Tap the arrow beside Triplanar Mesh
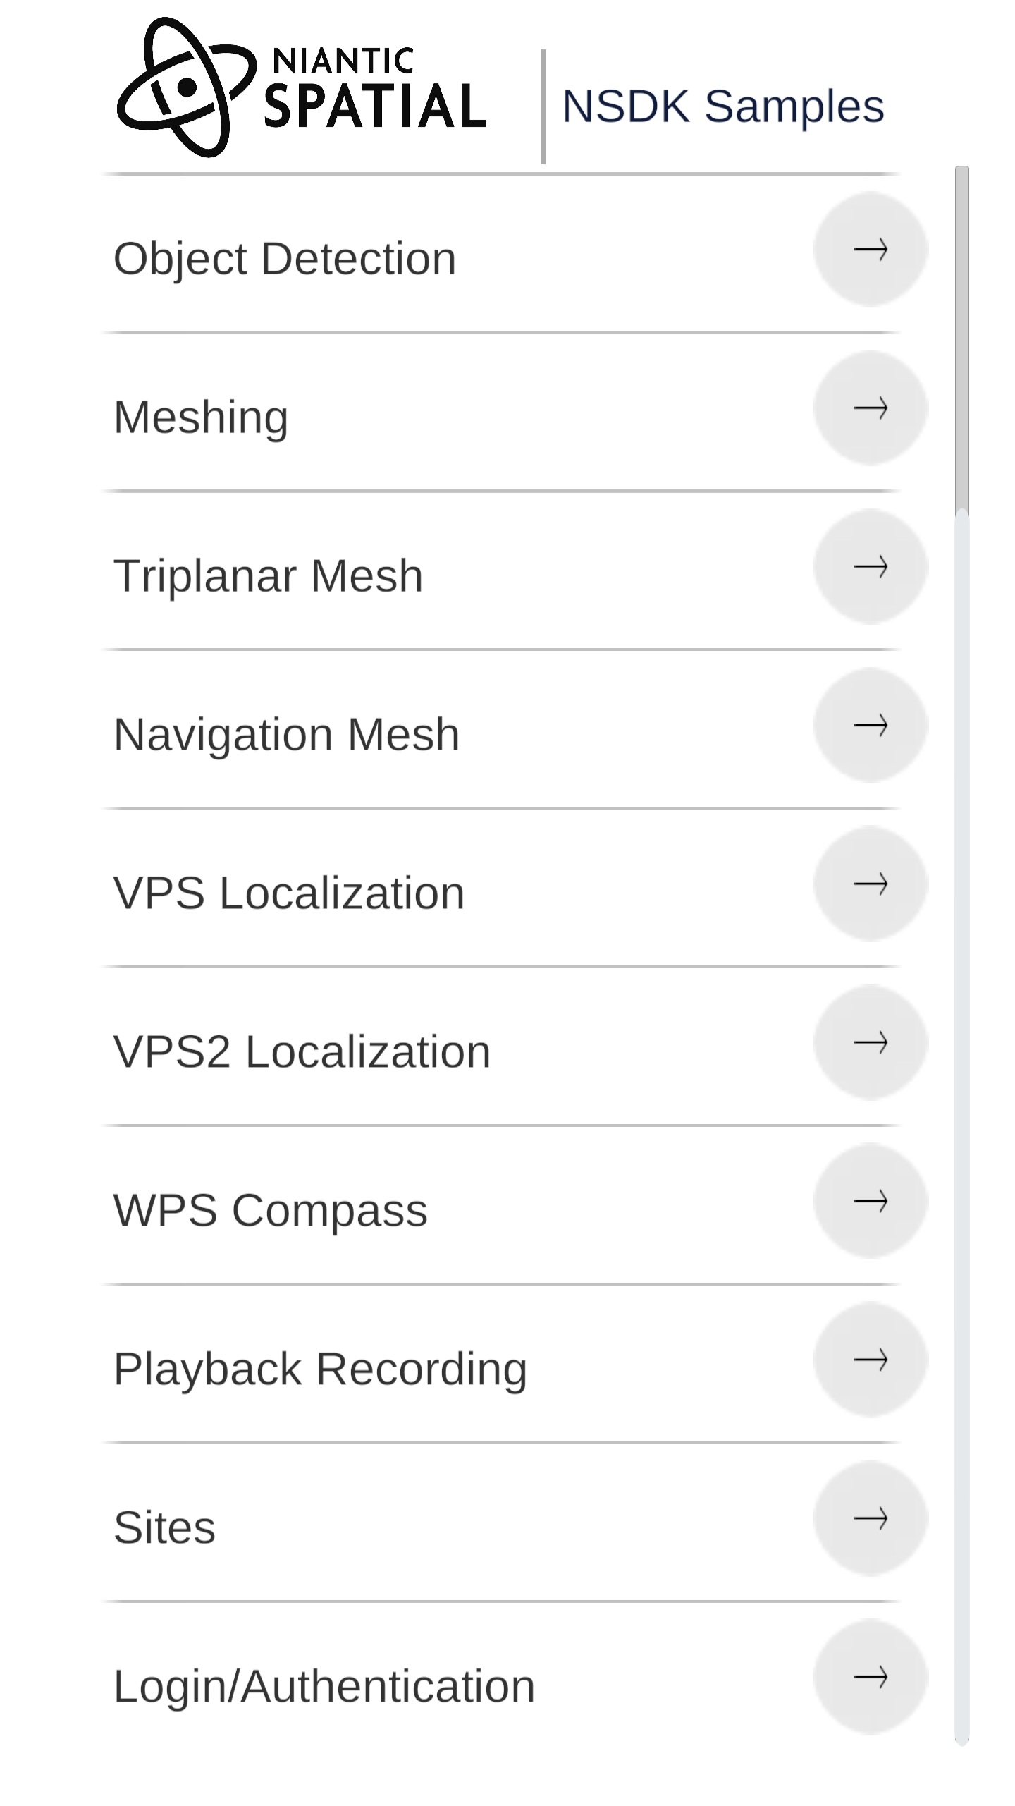Screen dimensions: 1015x1806 (870, 566)
